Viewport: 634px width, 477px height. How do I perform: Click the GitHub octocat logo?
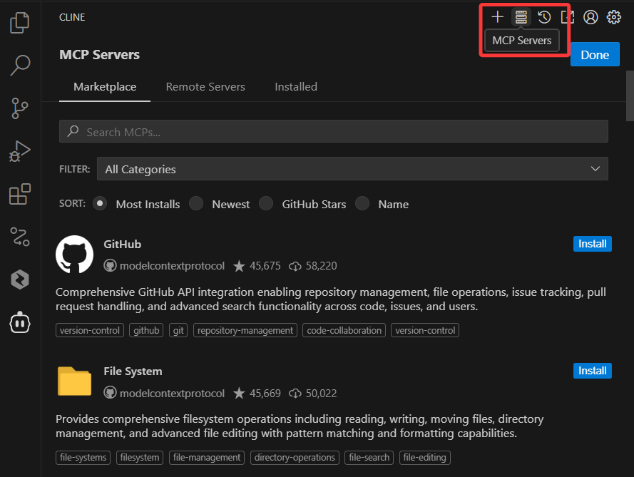tap(74, 255)
